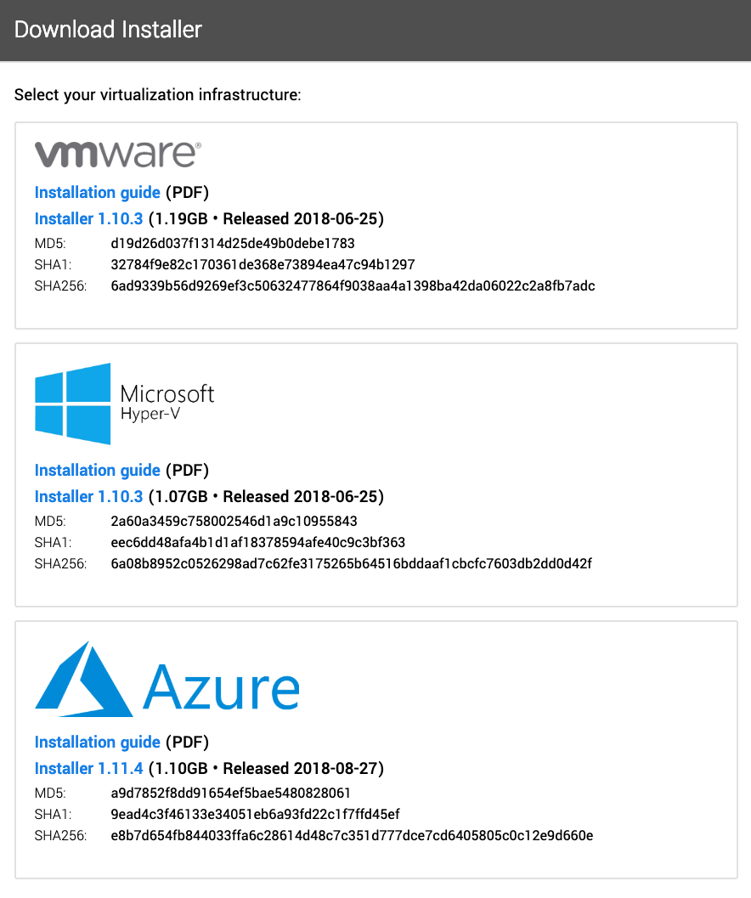Viewport: 751px width, 898px height.
Task: Open the Azure Installation guide link
Action: (x=98, y=743)
